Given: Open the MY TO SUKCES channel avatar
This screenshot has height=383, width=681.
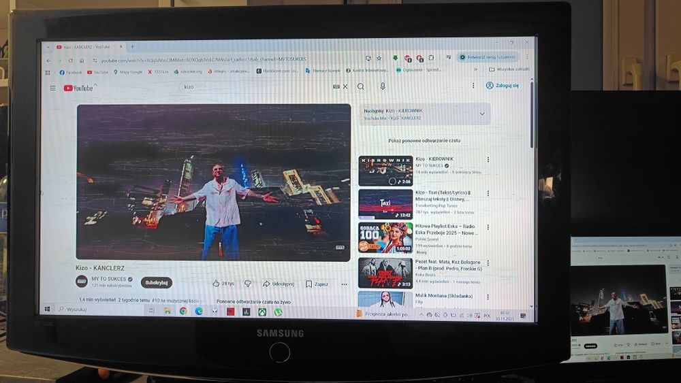Looking at the screenshot, I should (82, 282).
